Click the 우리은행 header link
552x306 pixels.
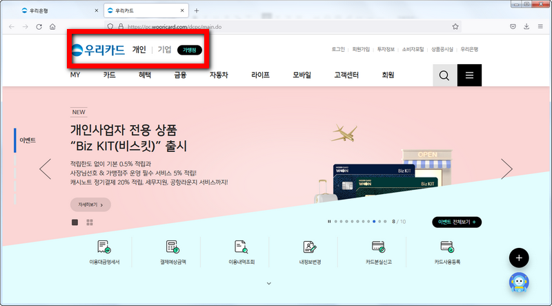pos(469,49)
